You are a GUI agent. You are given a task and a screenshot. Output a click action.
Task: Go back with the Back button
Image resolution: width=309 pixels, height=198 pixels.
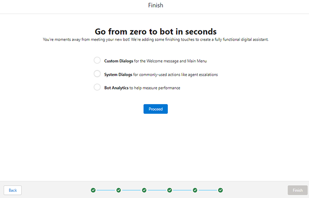pyautogui.click(x=13, y=190)
